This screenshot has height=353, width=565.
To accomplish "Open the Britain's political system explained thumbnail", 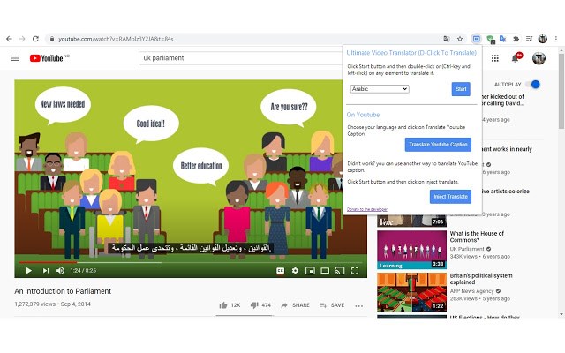I will [x=412, y=292].
